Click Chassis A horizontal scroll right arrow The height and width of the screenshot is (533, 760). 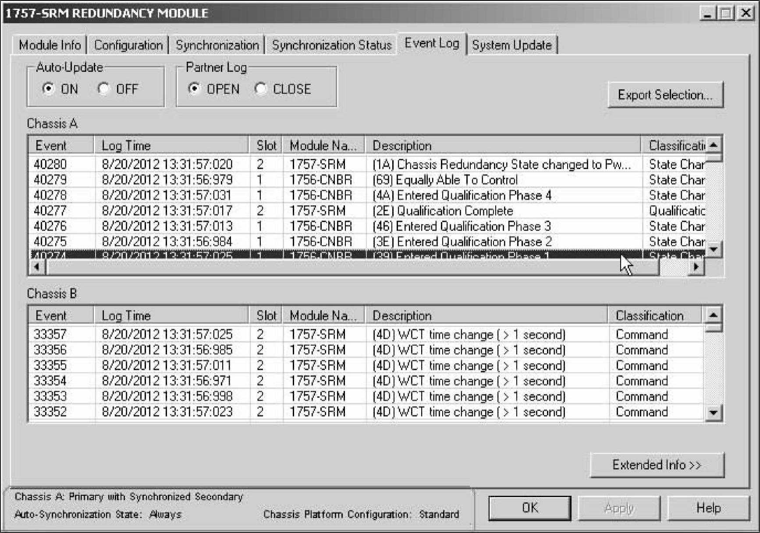(x=696, y=266)
